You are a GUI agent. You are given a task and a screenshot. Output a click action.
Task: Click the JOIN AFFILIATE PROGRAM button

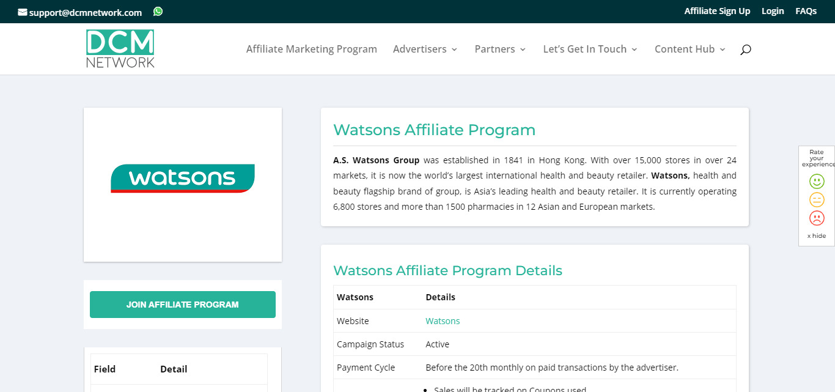click(x=182, y=304)
